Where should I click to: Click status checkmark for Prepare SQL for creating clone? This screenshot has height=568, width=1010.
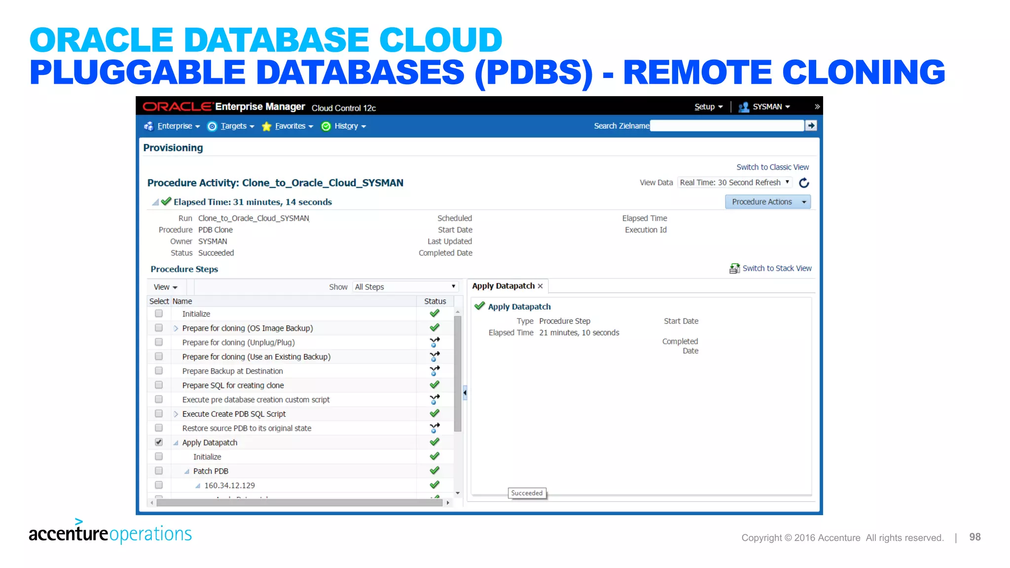tap(434, 385)
